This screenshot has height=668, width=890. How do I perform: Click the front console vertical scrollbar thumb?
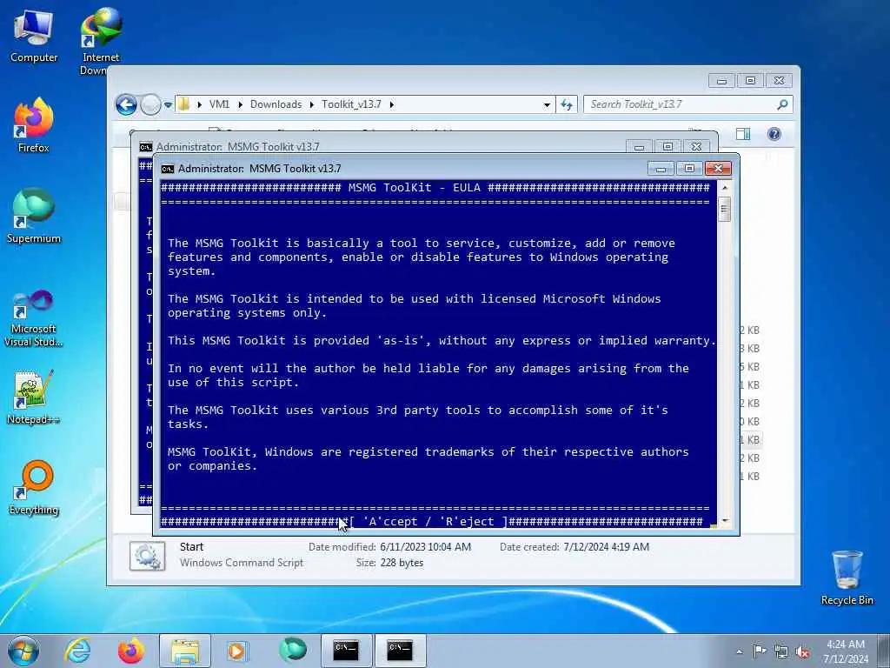pos(724,209)
